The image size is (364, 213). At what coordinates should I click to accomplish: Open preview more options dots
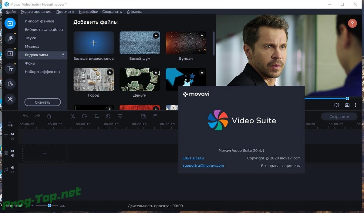pyautogui.click(x=356, y=105)
